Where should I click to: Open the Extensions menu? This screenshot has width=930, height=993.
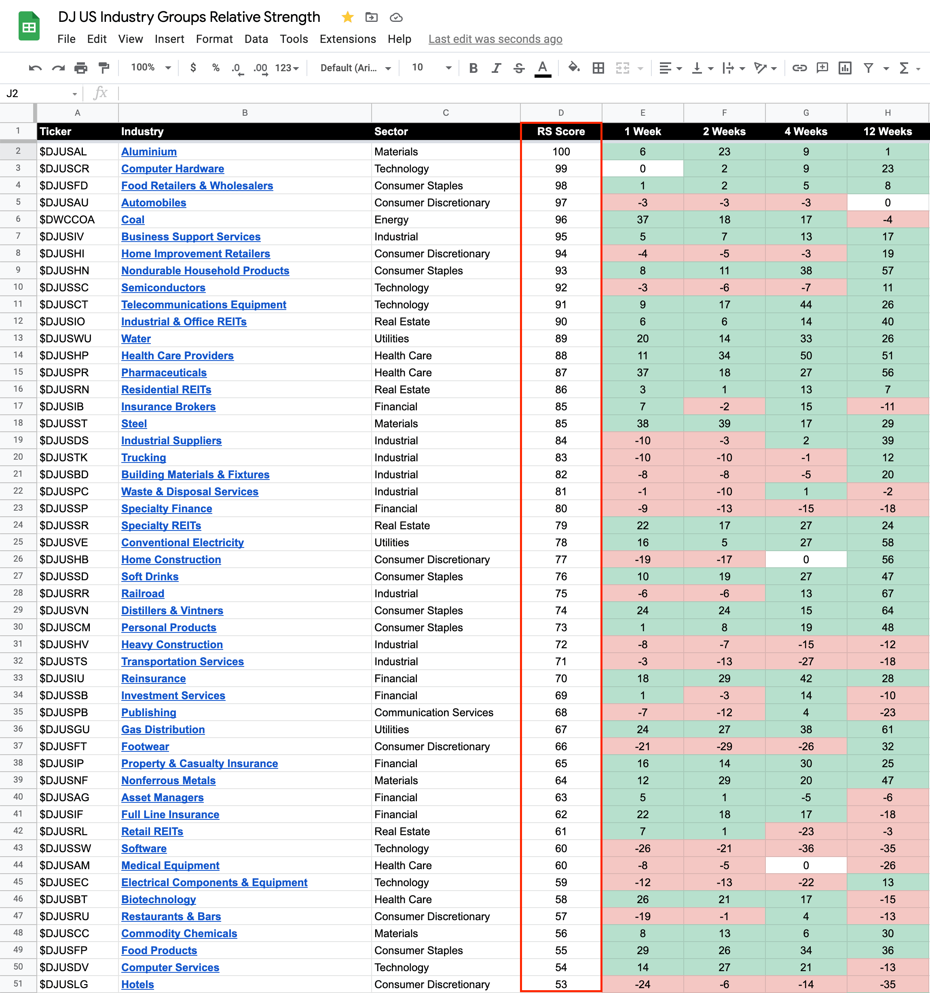(347, 39)
